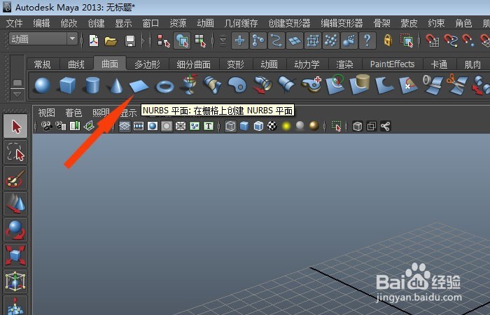490x315 pixels.
Task: Open the 蒙皮 menu
Action: click(409, 23)
